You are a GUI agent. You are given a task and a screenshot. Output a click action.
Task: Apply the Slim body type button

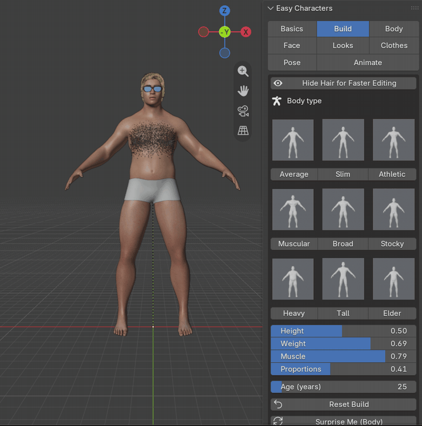click(x=343, y=174)
